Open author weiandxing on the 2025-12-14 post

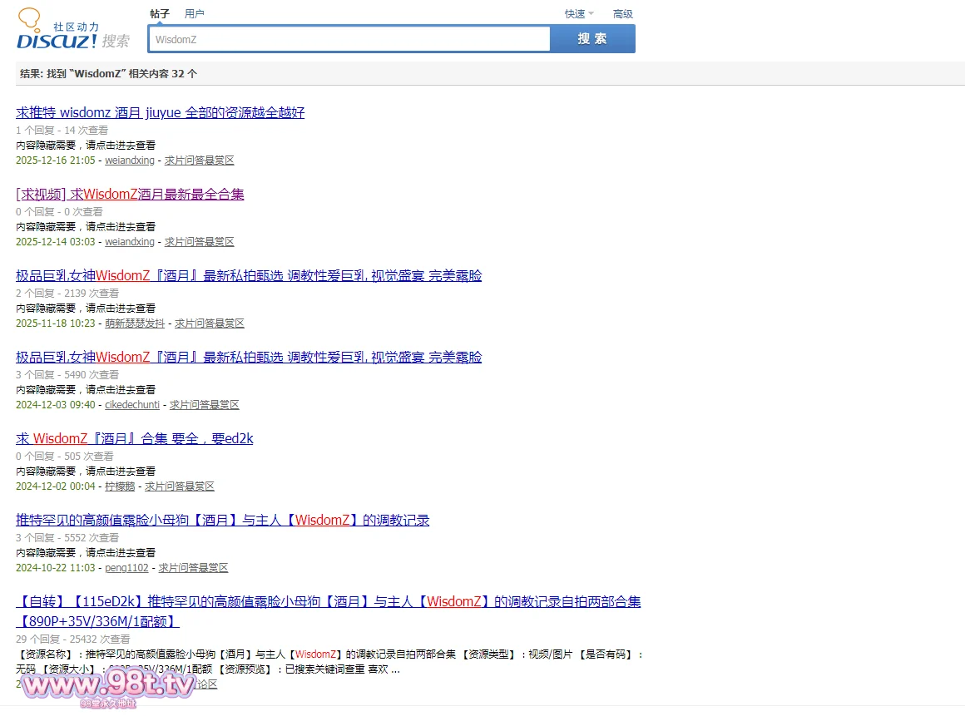pos(129,242)
